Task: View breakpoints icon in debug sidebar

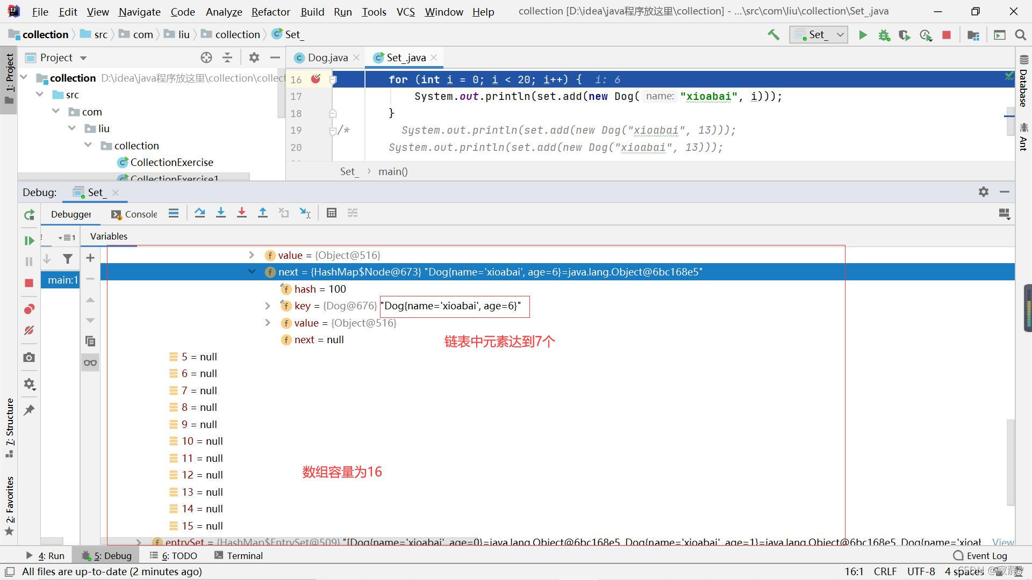Action: [29, 309]
